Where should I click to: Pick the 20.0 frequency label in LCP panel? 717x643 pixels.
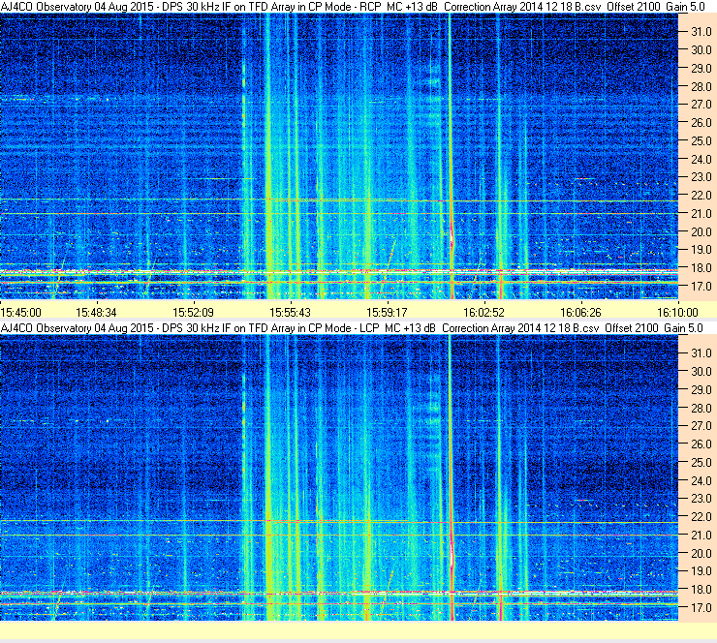pos(701,553)
